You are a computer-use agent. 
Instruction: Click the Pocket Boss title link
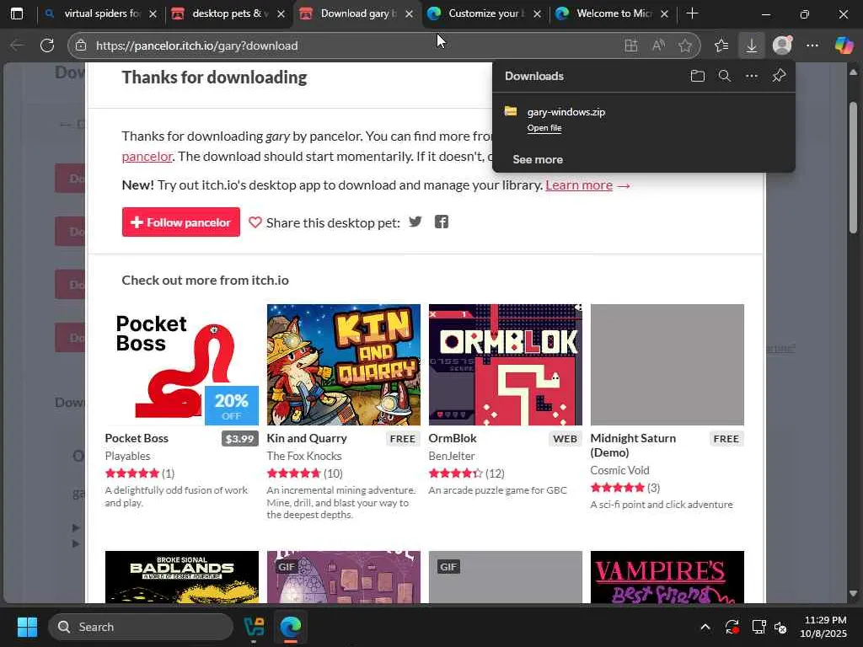click(137, 438)
